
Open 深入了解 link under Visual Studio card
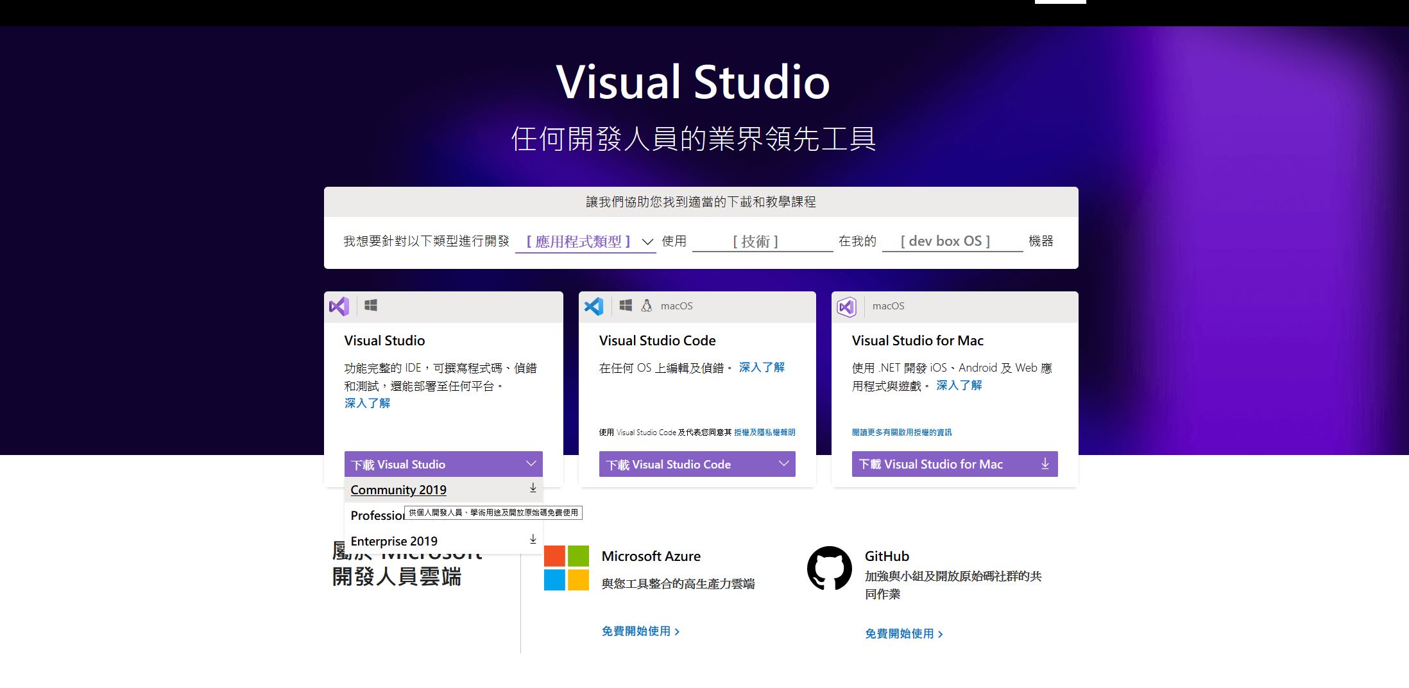[x=367, y=403]
